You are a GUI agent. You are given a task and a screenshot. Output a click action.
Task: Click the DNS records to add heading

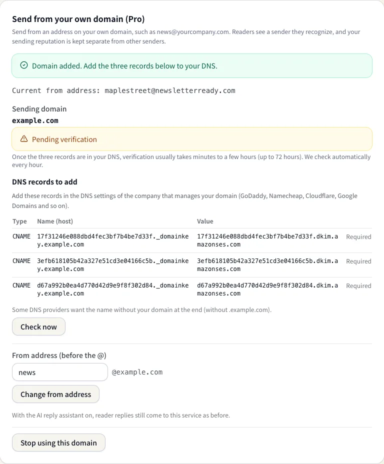[44, 181]
